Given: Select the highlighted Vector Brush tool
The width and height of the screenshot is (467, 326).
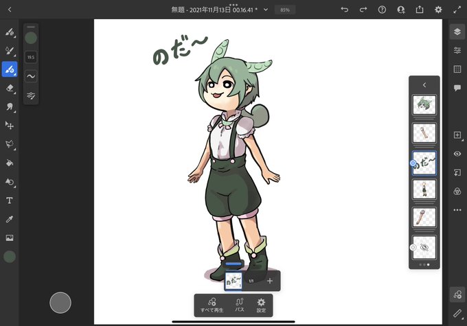Looking at the screenshot, I should [x=10, y=69].
